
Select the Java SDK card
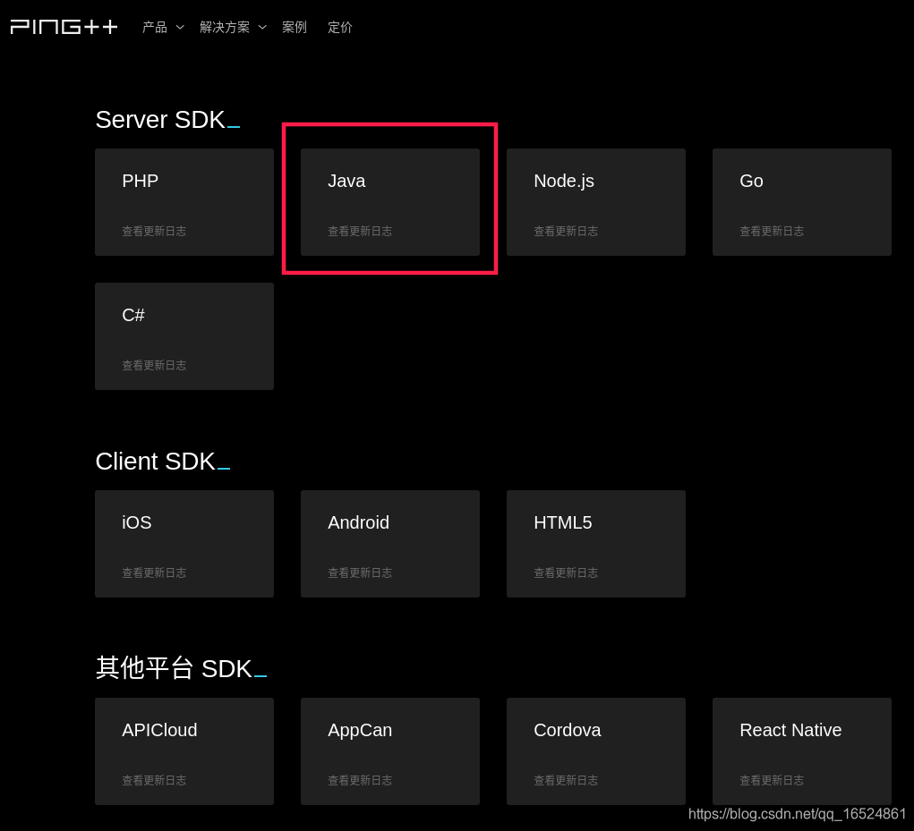[390, 202]
